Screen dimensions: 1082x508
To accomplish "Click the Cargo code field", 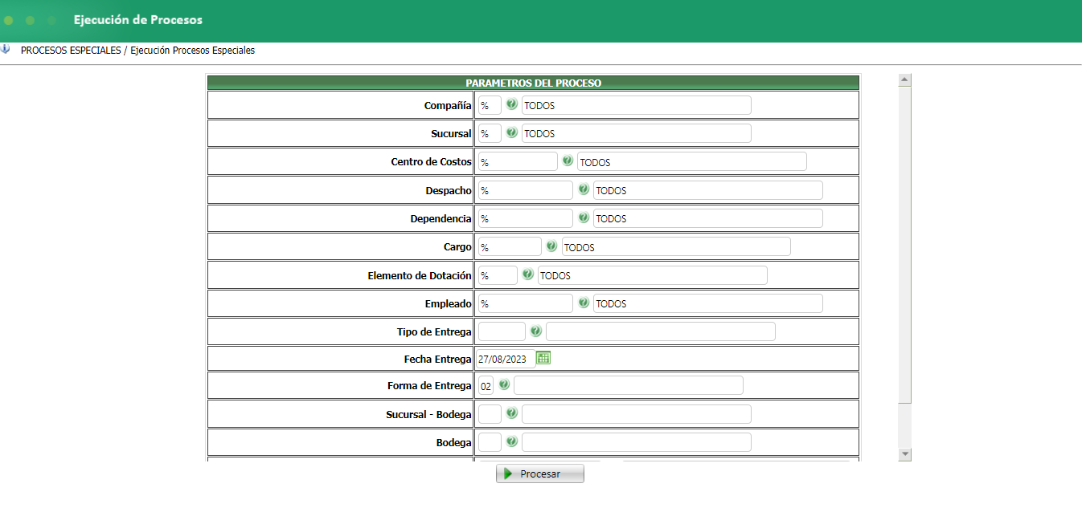I will pos(510,246).
